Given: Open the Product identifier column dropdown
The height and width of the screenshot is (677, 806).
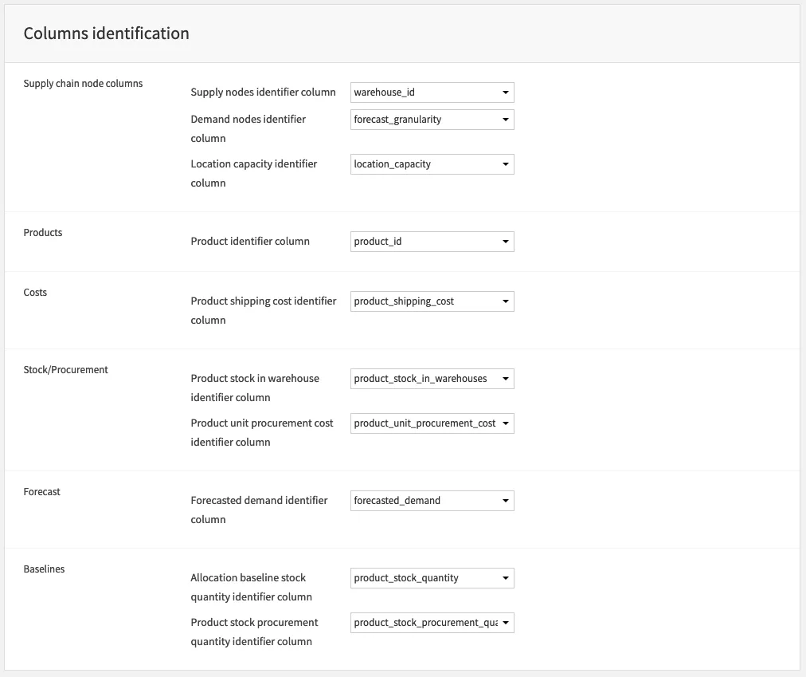Looking at the screenshot, I should tap(432, 242).
